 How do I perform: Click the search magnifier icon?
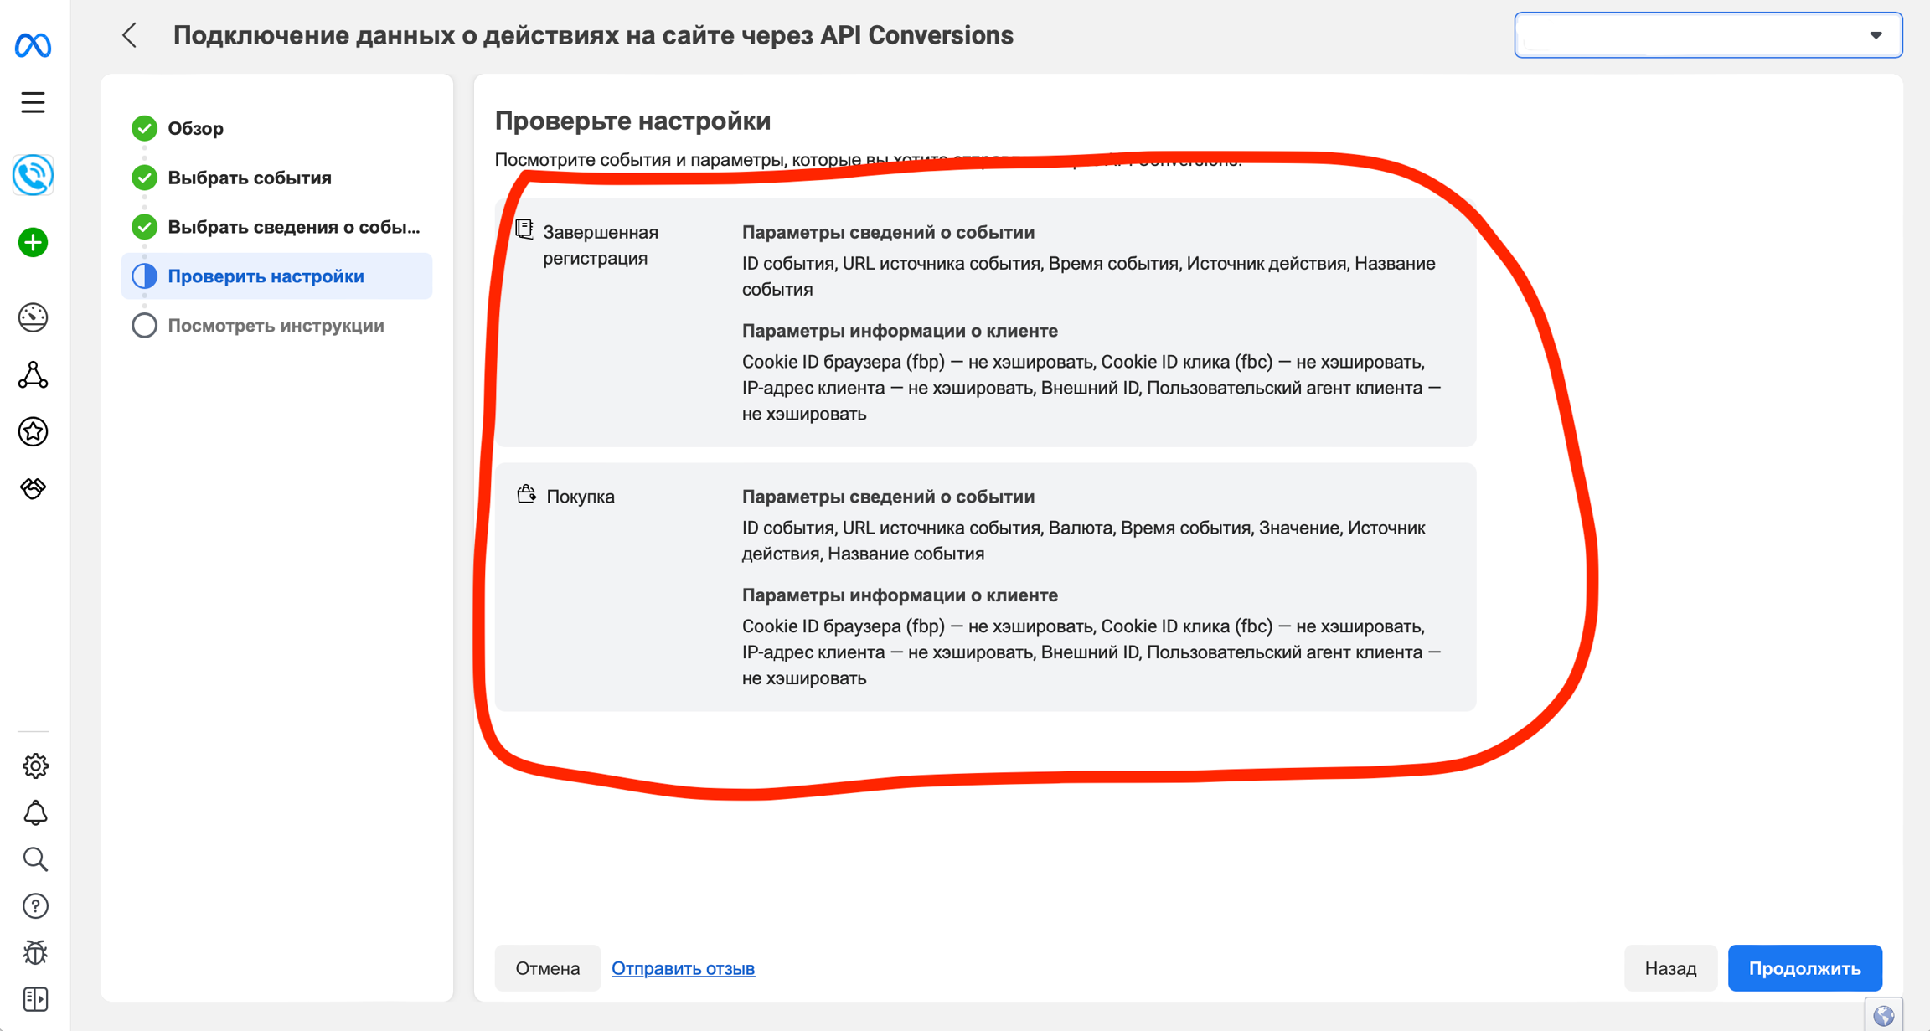click(35, 859)
